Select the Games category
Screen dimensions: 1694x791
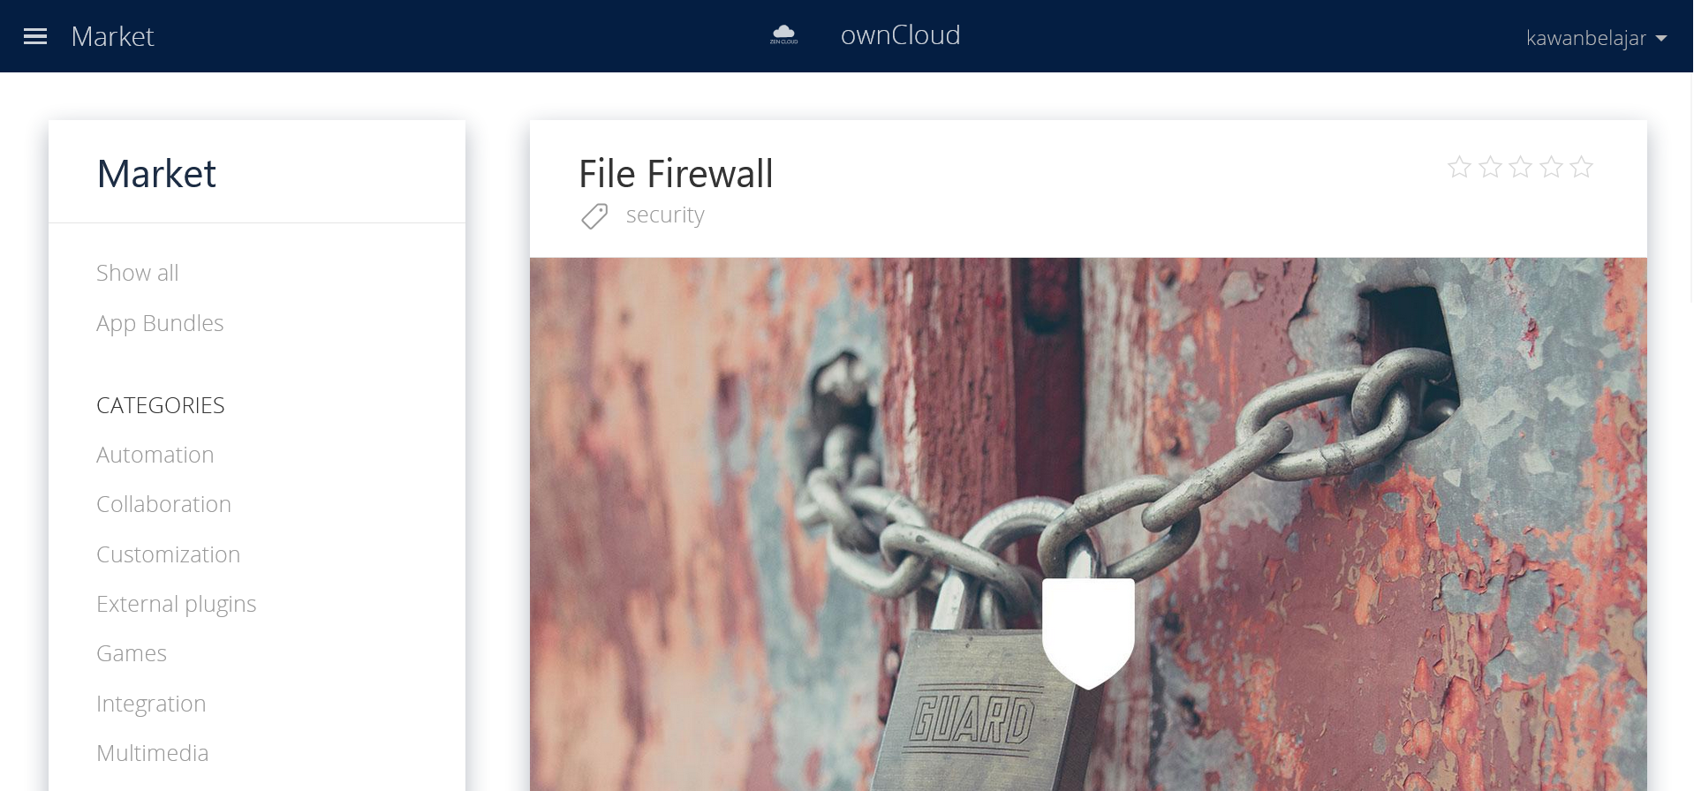132,653
